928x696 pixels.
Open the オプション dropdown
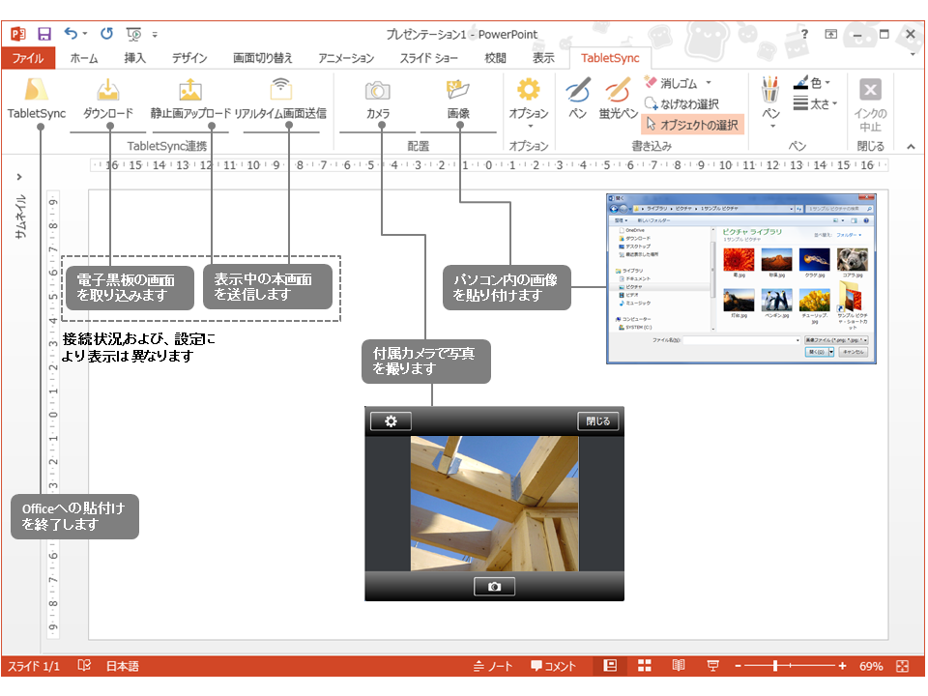(x=528, y=102)
